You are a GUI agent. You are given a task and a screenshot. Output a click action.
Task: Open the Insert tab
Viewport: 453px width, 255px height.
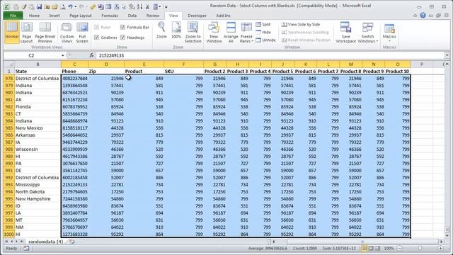pyautogui.click(x=55, y=16)
